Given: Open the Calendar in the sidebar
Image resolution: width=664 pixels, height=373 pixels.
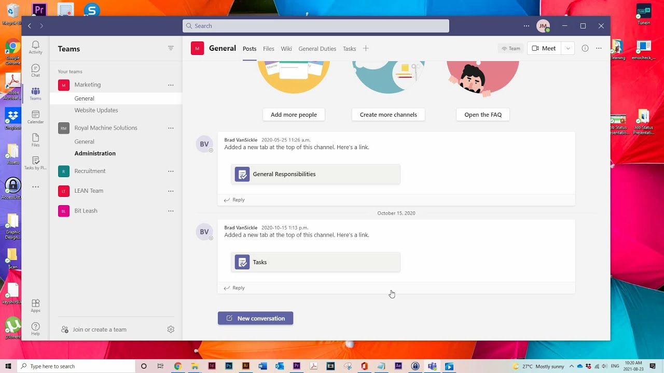Looking at the screenshot, I should coord(35,117).
